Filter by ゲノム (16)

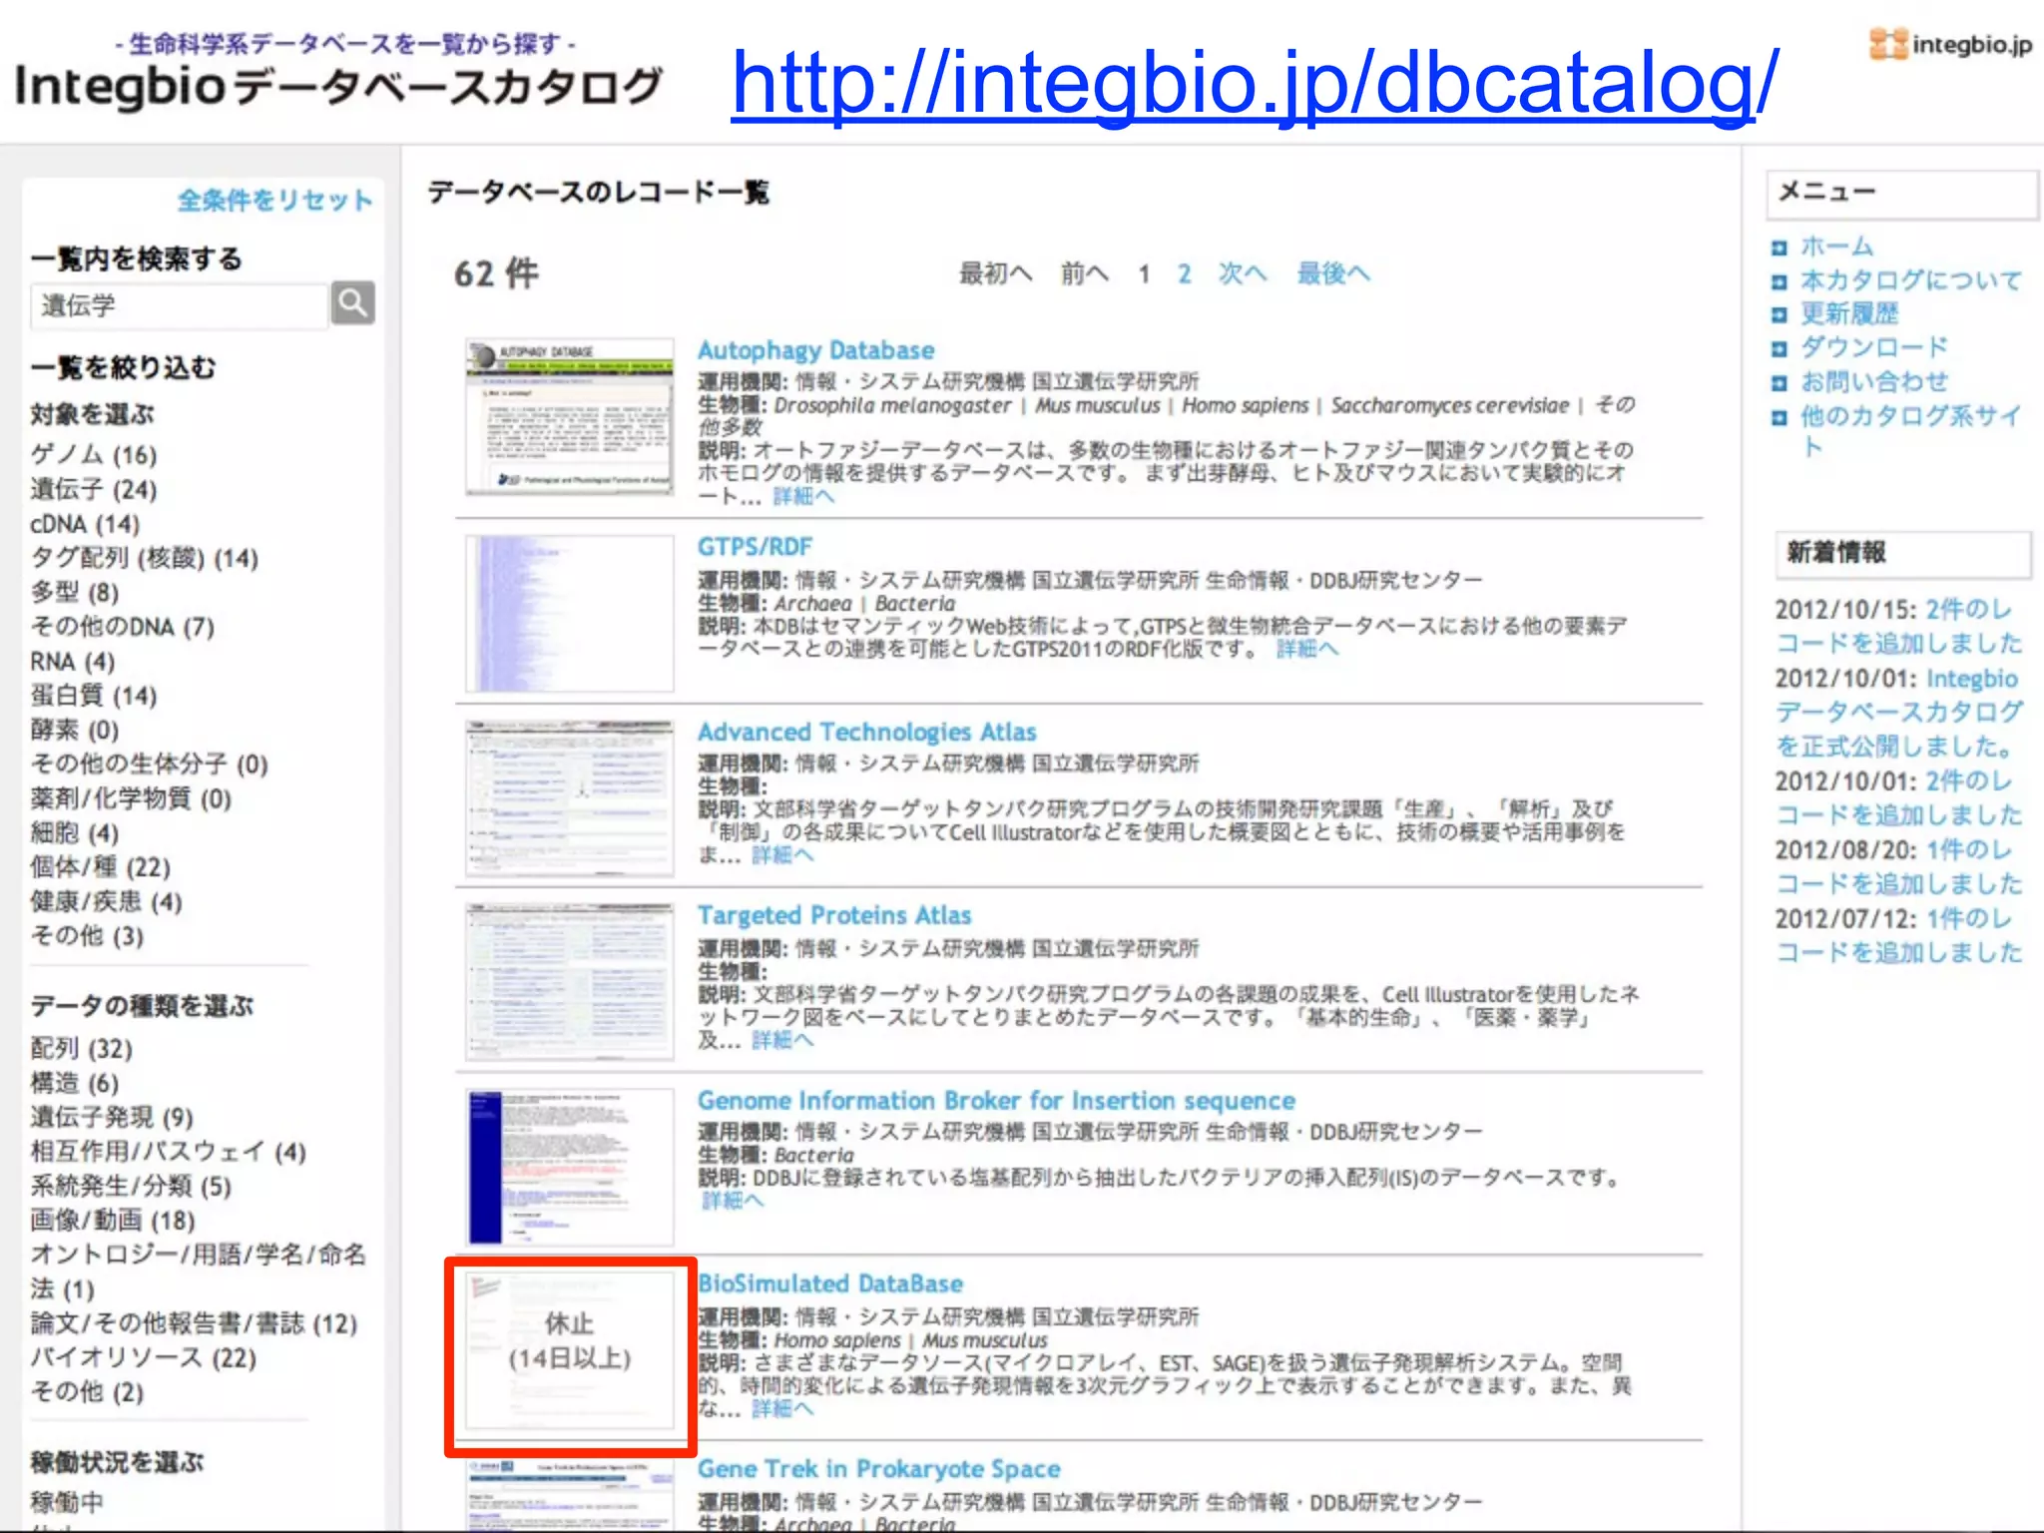[x=94, y=455]
